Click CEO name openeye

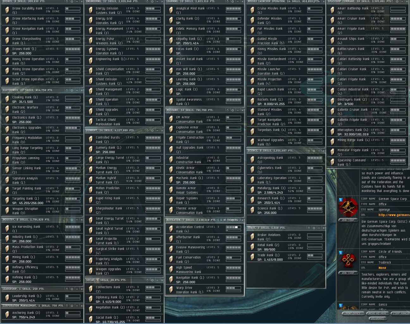(384, 210)
